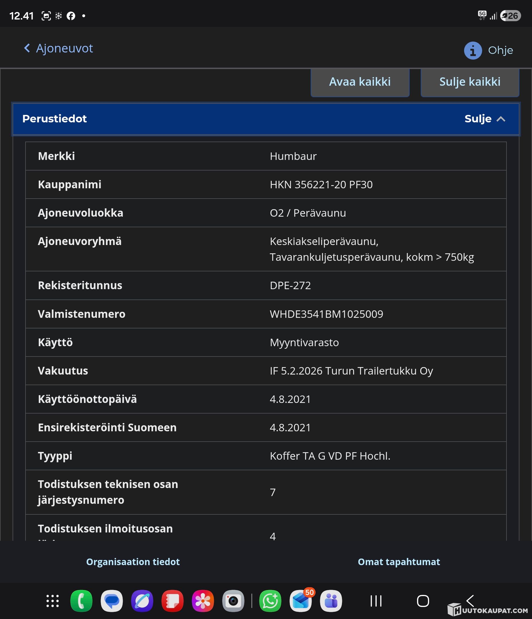Viewport: 532px width, 619px height.
Task: Tap the back chevron next to Ajoneuvot
Action: (27, 48)
